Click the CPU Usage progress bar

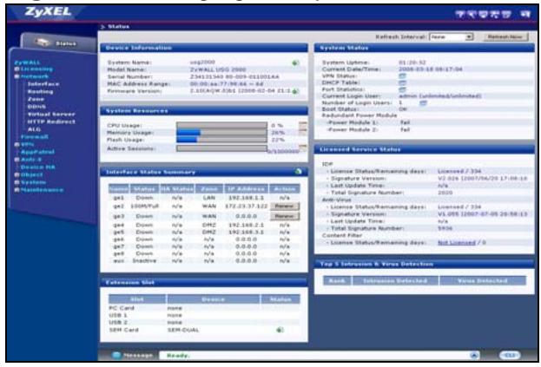pos(221,126)
